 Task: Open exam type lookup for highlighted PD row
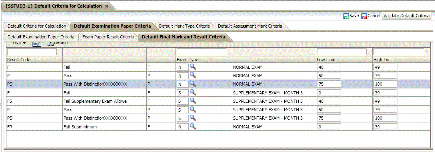tap(193, 84)
